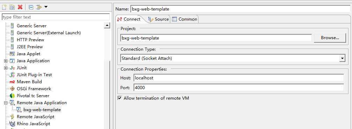Click the filter launch configurations icon
Screen dimensions: 352x129
point(38,7)
